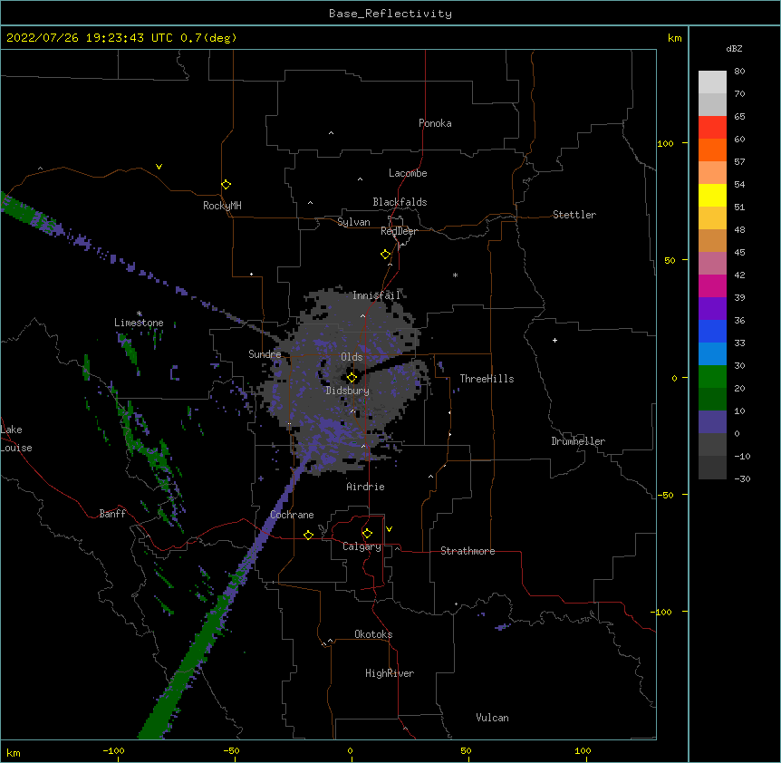
Task: Click the Blackfalds city label
Action: tap(400, 202)
